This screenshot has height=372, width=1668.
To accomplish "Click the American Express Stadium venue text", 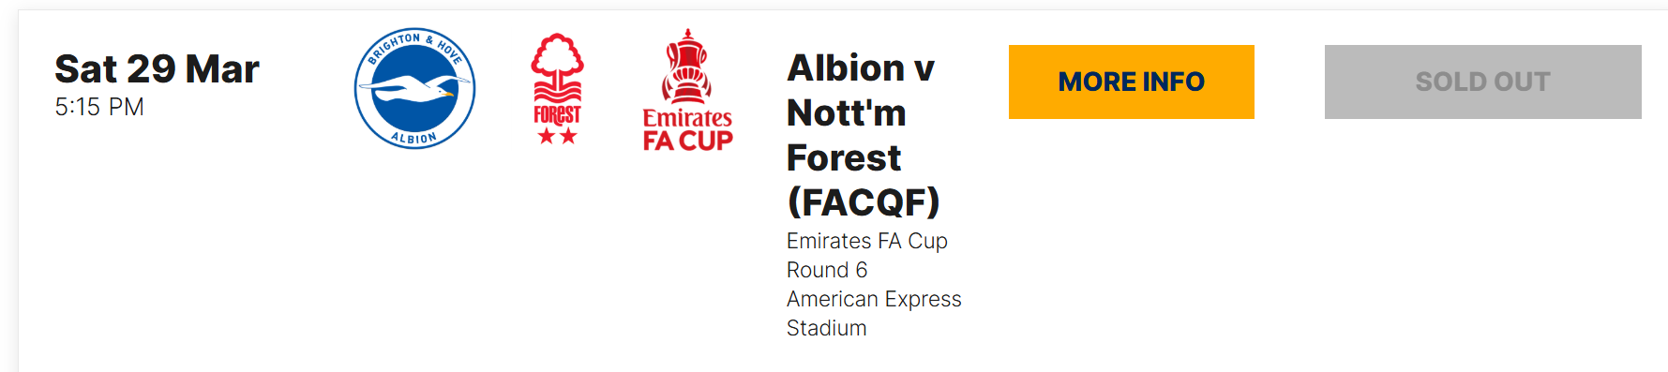I will [x=874, y=313].
